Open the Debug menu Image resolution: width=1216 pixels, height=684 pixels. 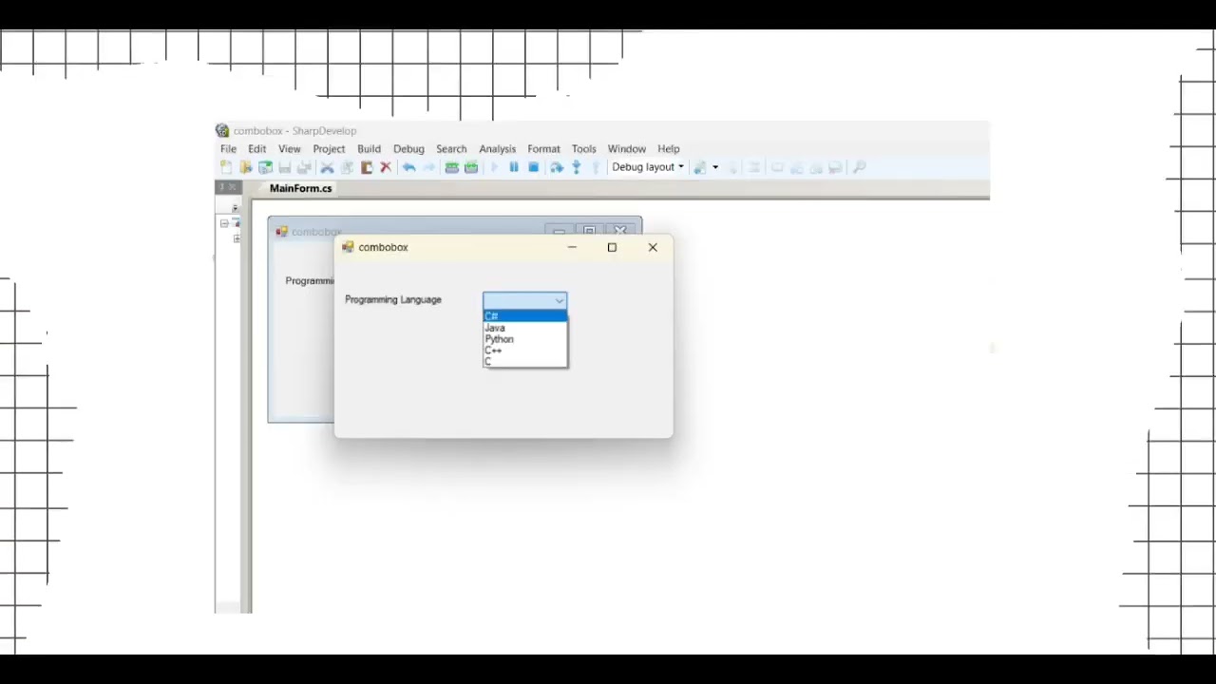pyautogui.click(x=408, y=149)
